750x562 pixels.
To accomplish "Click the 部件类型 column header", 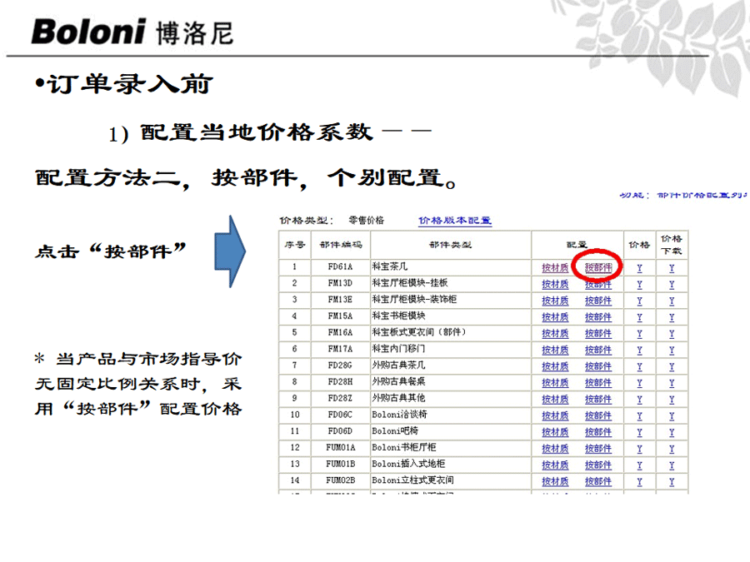I will pyautogui.click(x=450, y=246).
